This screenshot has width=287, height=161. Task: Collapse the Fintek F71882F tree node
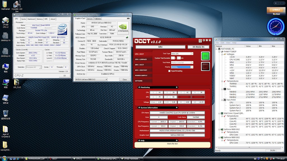(219, 52)
